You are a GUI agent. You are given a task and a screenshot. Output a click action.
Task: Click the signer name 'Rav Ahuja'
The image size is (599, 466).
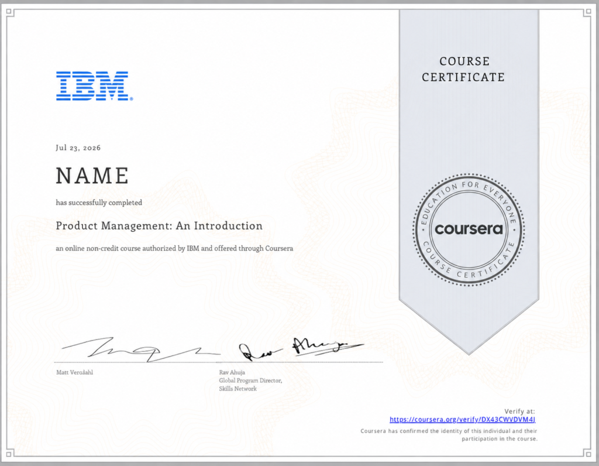point(232,372)
